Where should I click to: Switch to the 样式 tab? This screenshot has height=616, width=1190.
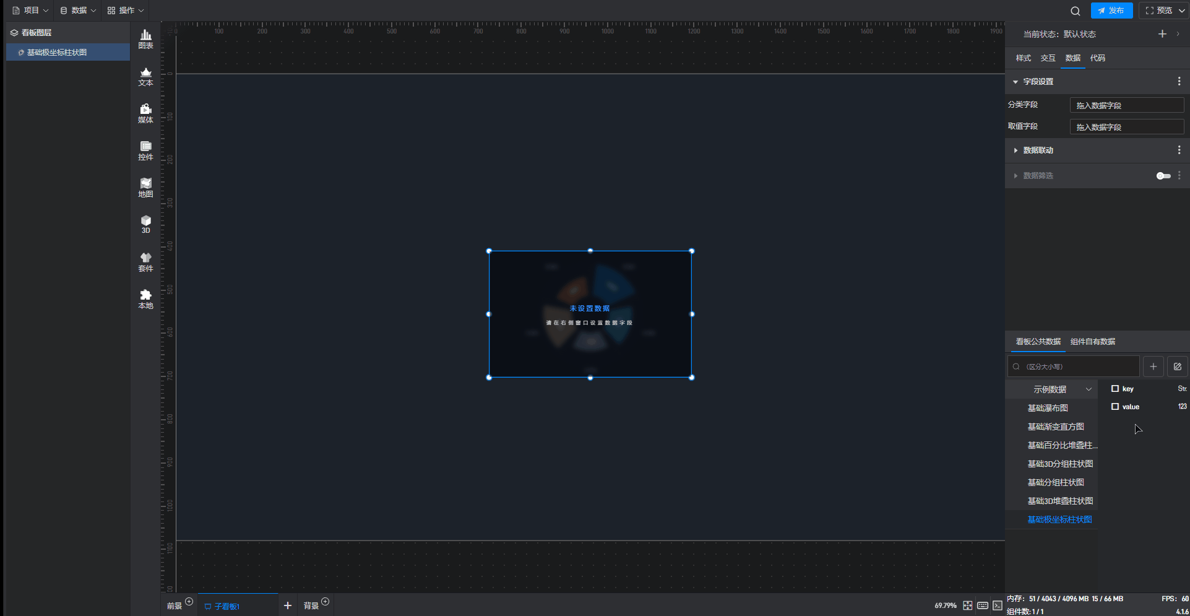(x=1023, y=58)
